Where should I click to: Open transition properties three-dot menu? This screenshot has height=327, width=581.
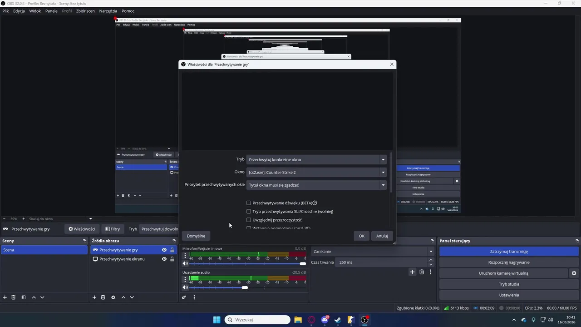coord(430,272)
